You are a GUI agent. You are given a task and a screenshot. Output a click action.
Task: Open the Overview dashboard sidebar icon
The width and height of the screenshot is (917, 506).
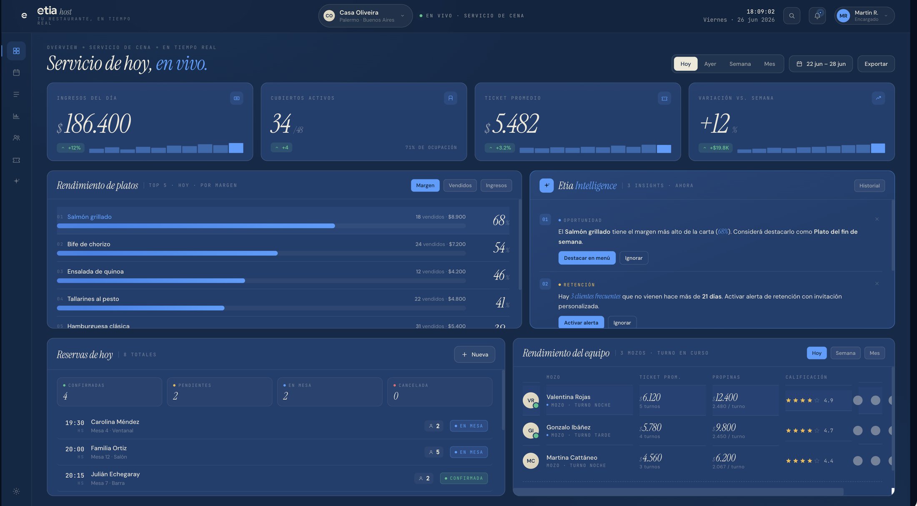click(16, 51)
